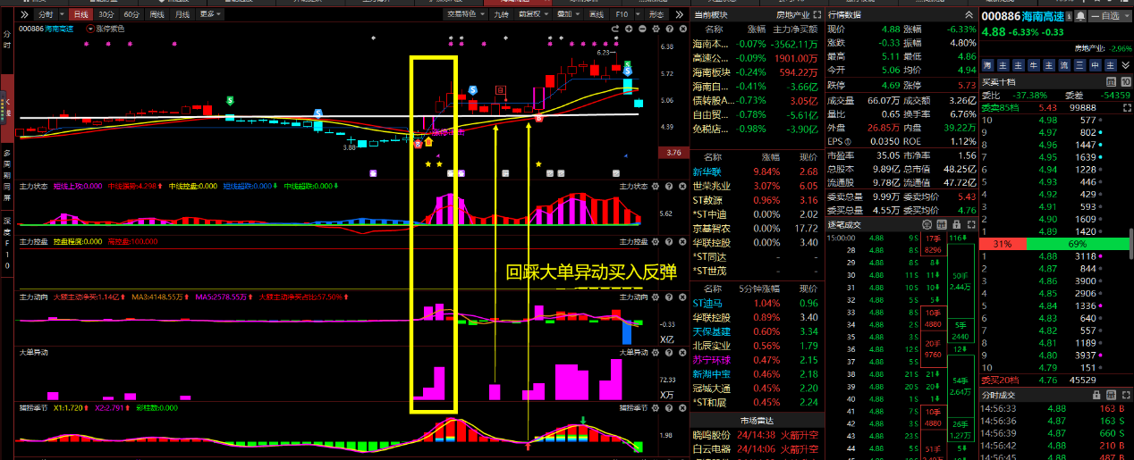Open 世荣兆业 in the stock list

point(711,186)
